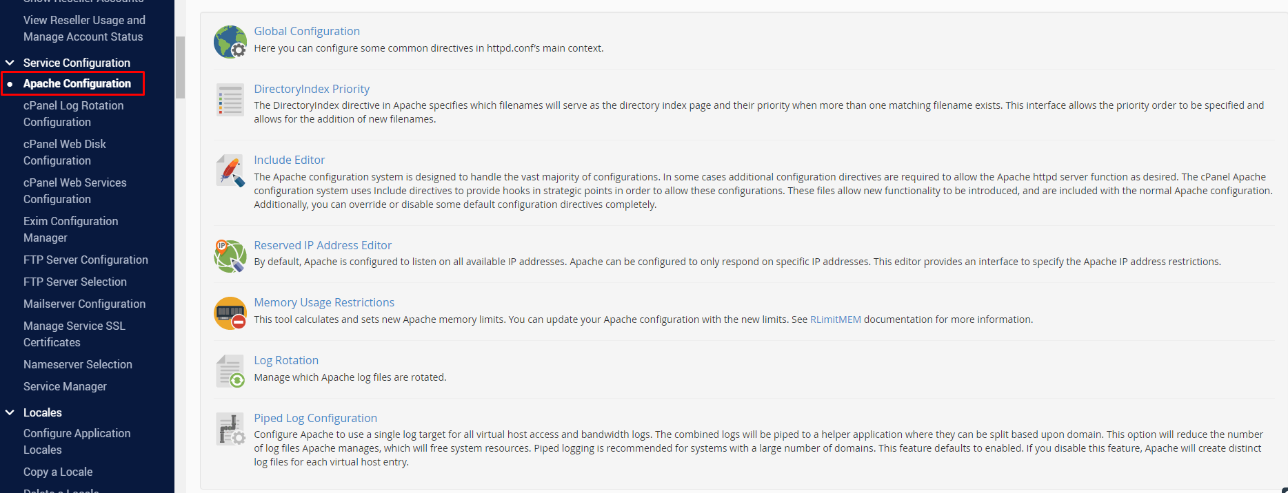Collapse the Locales section chevron
1288x493 pixels.
click(x=10, y=412)
